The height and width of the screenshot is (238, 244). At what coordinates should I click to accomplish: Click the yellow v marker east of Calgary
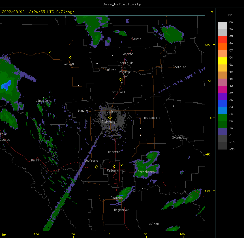point(121,165)
